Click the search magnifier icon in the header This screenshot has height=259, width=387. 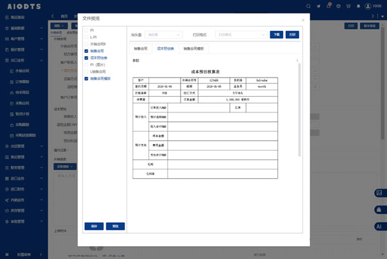tap(308, 6)
